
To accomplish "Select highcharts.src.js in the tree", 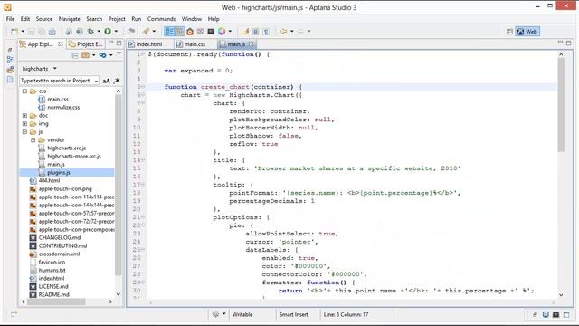I will [x=66, y=148].
